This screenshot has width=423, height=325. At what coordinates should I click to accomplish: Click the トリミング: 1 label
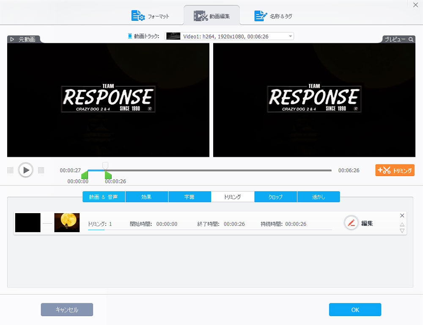(x=100, y=224)
